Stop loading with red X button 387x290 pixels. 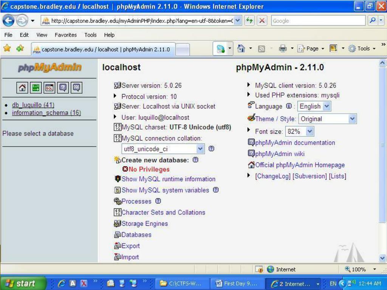262,20
